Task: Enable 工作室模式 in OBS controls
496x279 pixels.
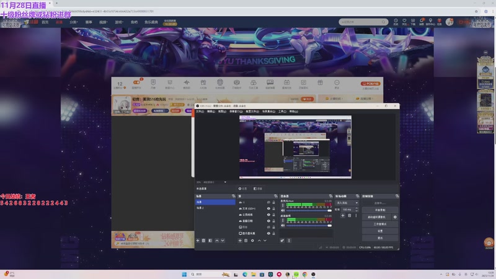Action: point(380,224)
